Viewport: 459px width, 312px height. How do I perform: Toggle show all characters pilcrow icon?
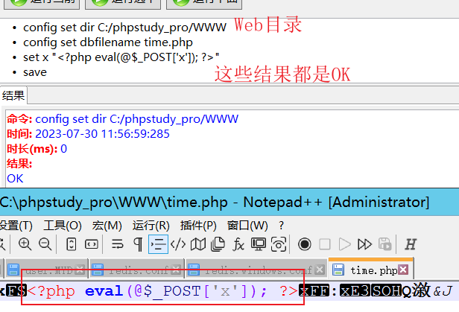point(138,244)
